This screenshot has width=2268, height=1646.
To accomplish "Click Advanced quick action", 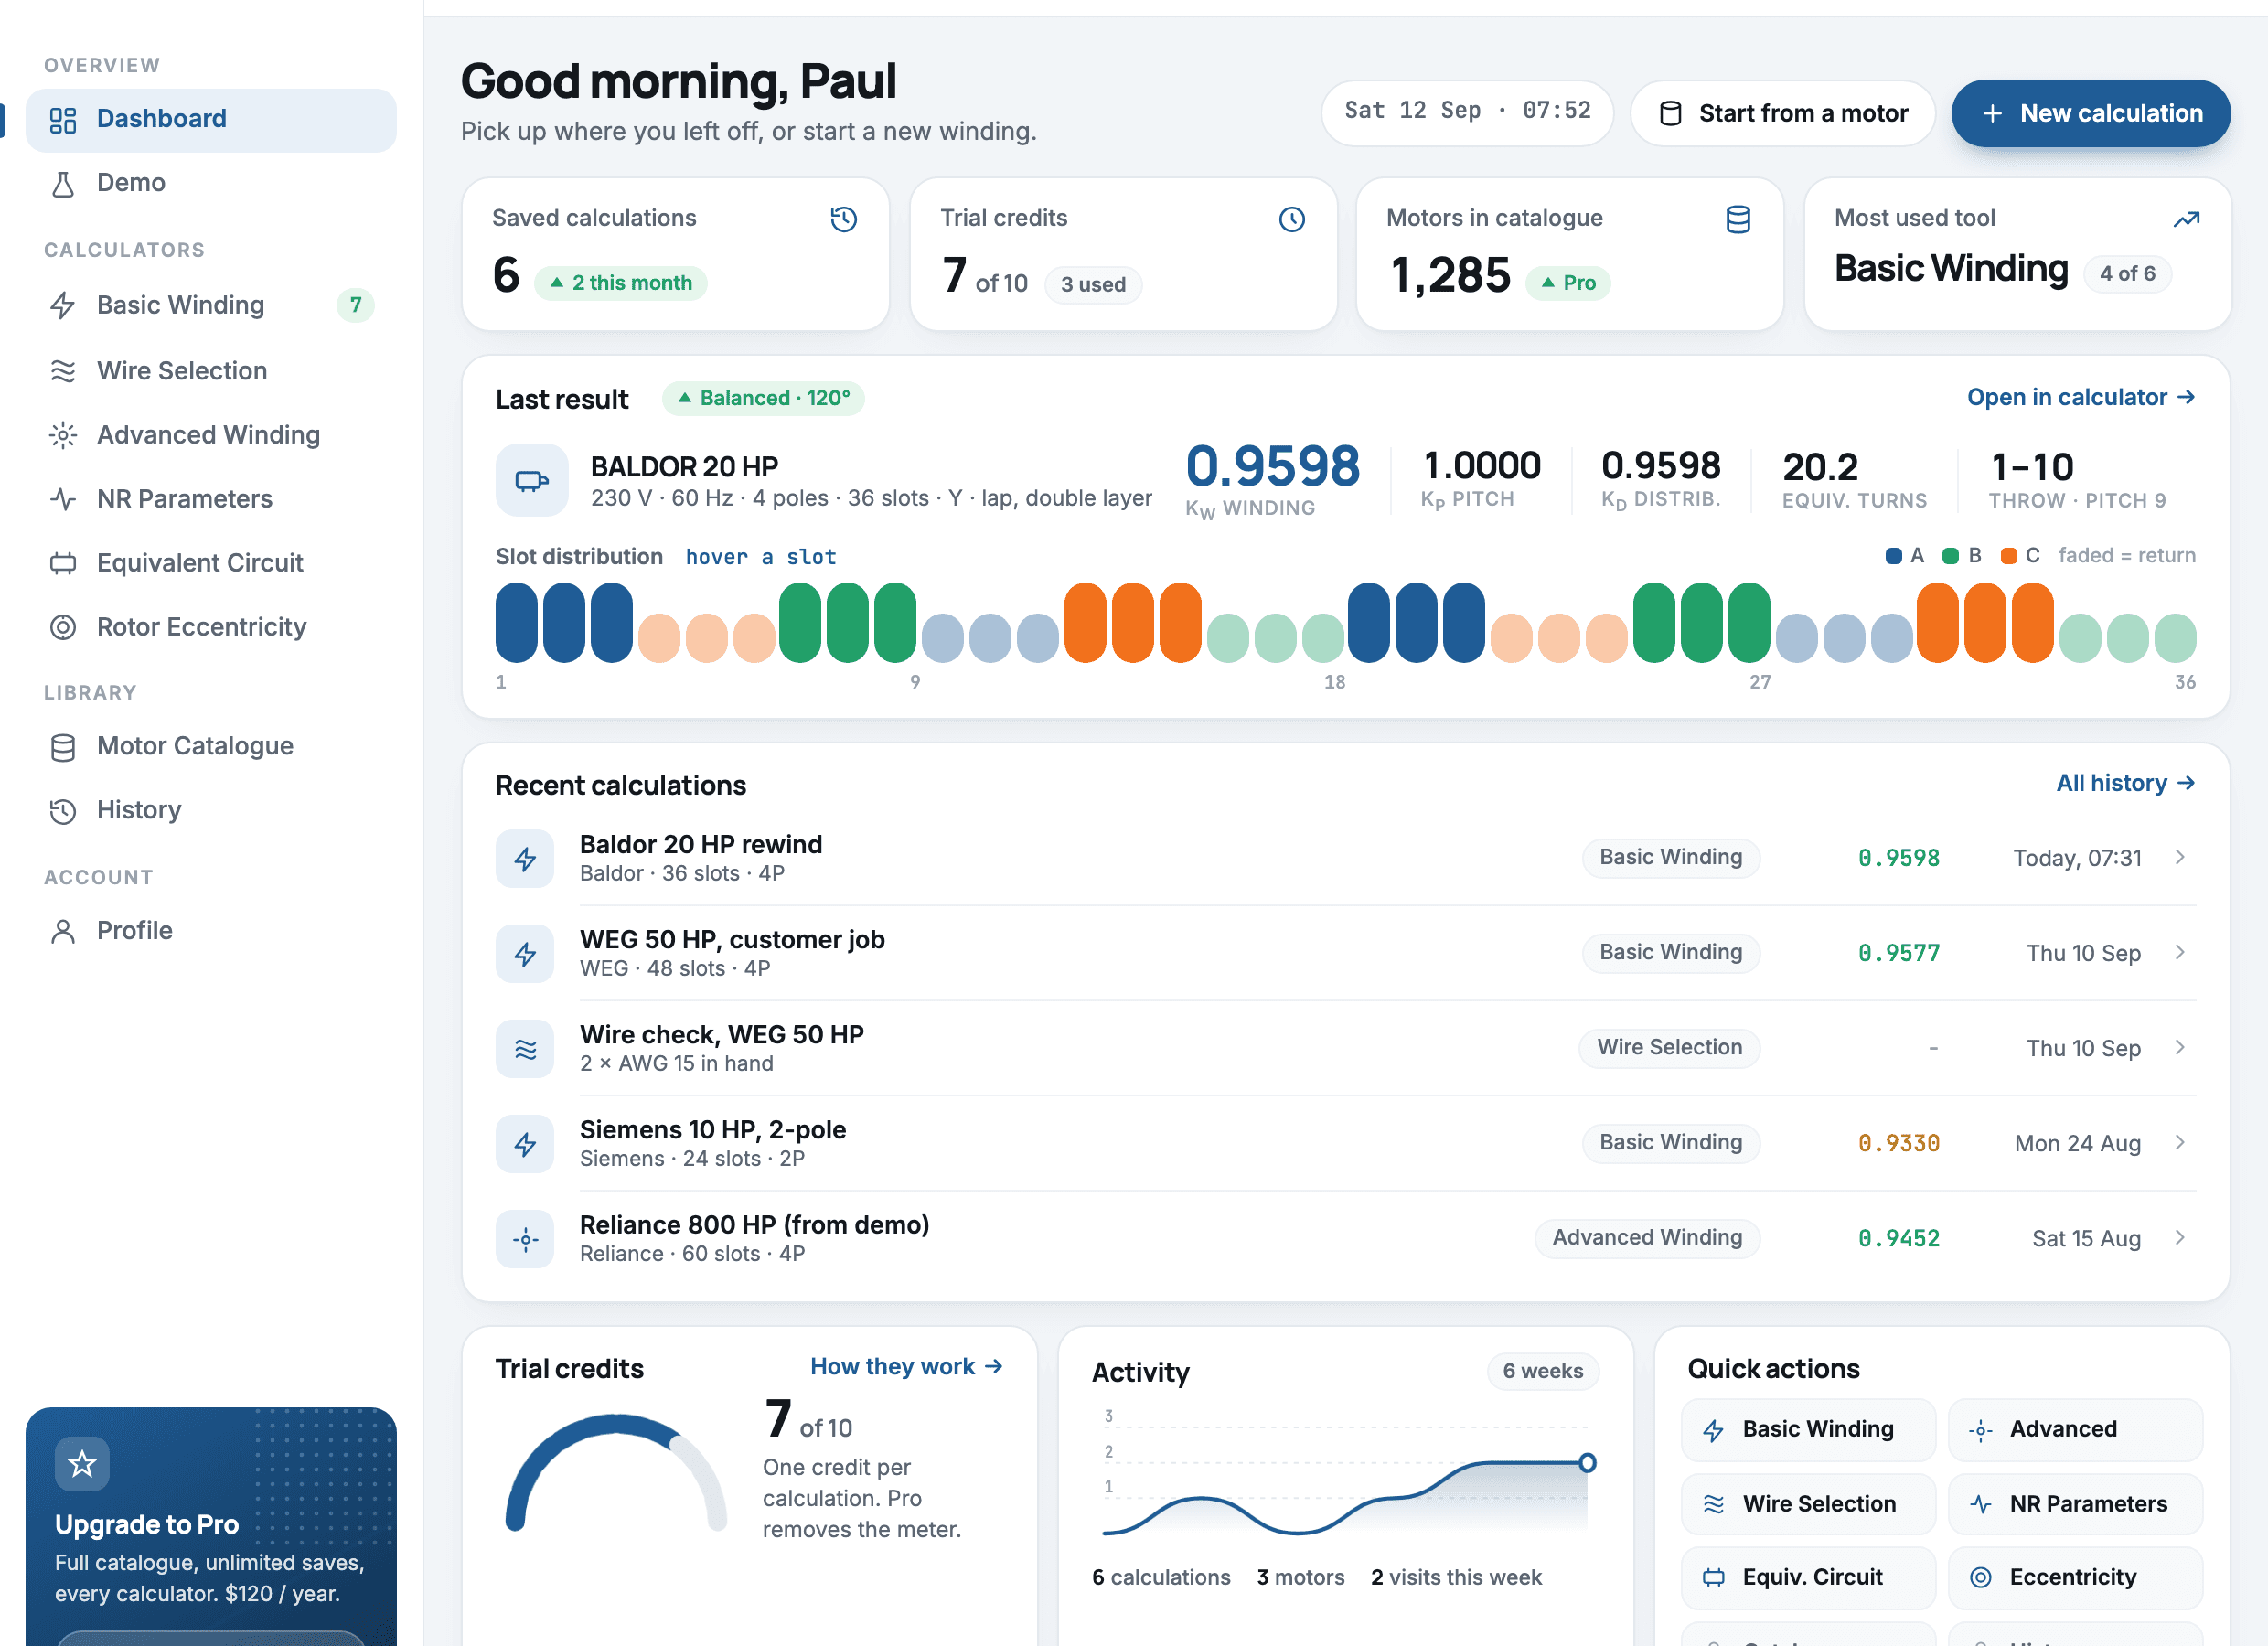I will (2075, 1429).
